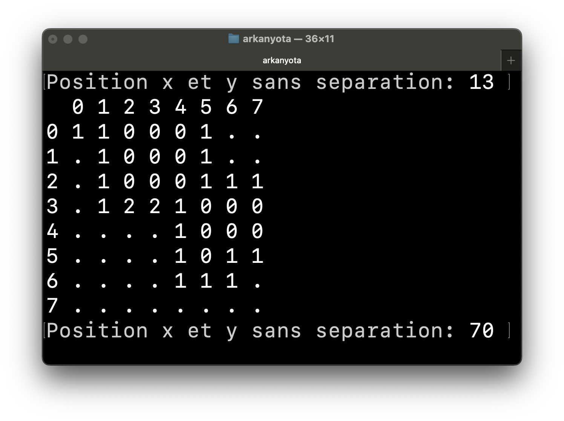Close the terminal window with the first window button
The image size is (564, 421).
(x=53, y=39)
